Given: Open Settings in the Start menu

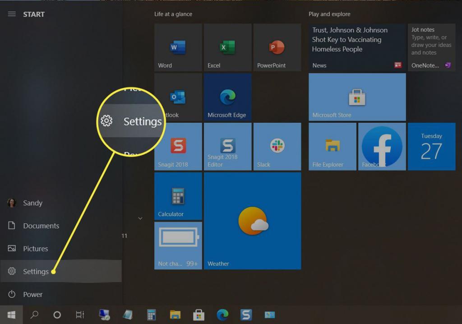Looking at the screenshot, I should [61, 271].
